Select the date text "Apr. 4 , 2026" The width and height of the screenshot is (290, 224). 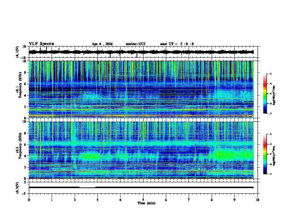coord(102,44)
